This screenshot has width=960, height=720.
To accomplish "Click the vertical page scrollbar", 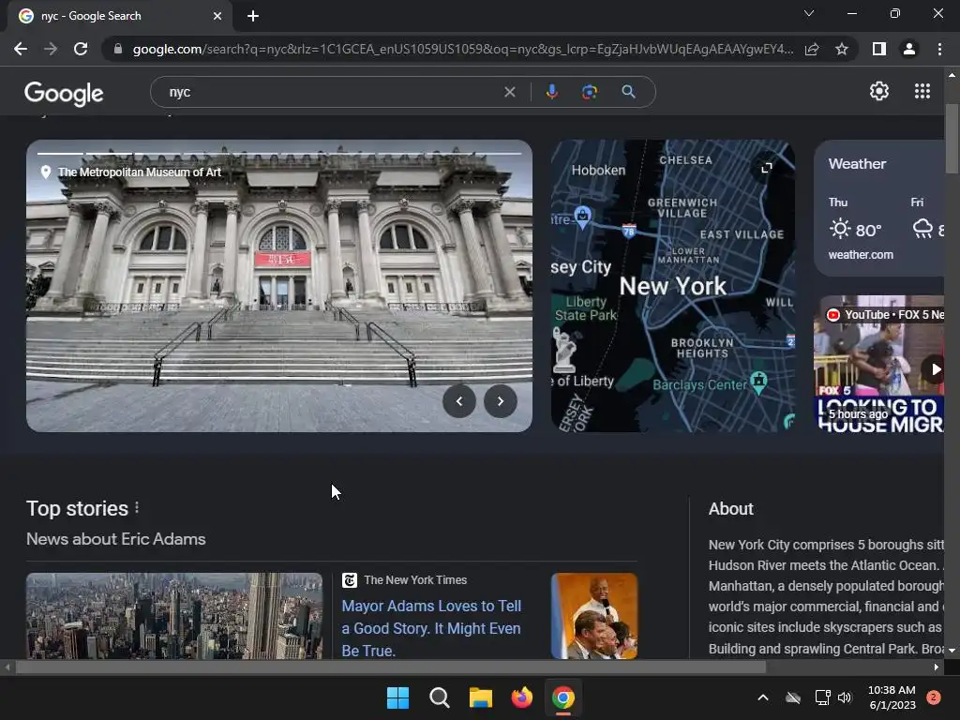I will click(952, 139).
